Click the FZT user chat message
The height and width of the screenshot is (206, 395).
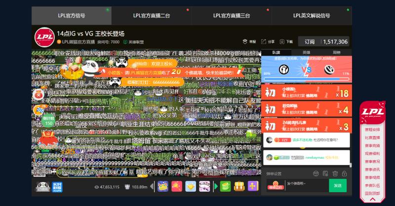pyautogui.click(x=306, y=140)
